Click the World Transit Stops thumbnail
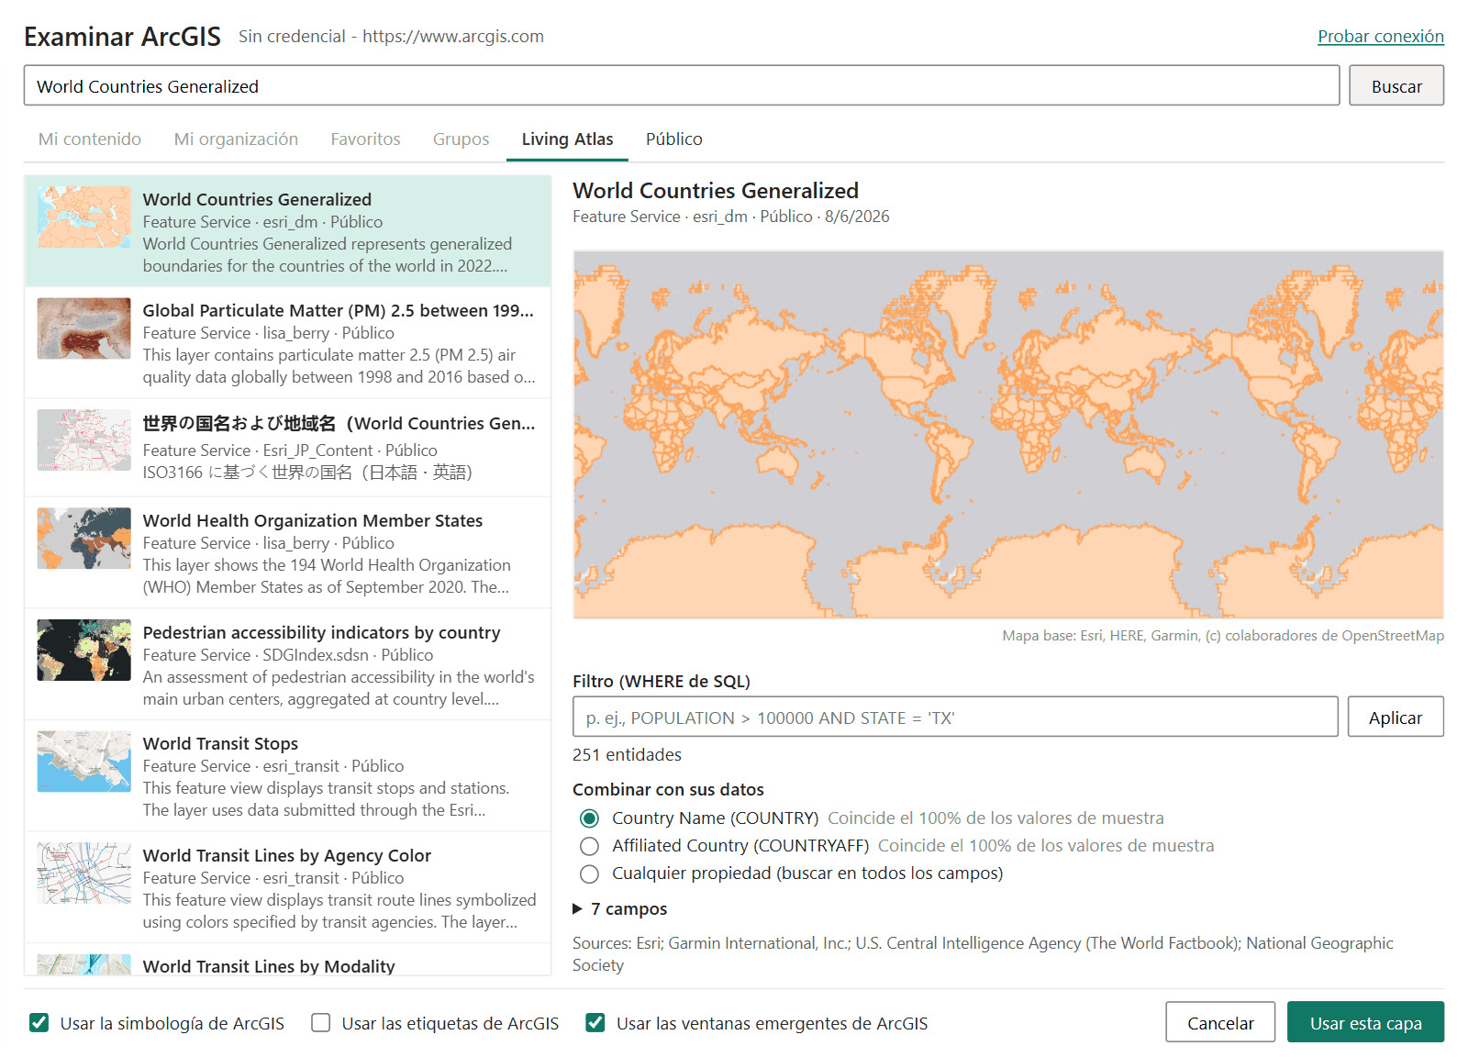The image size is (1468, 1057). pyautogui.click(x=84, y=762)
